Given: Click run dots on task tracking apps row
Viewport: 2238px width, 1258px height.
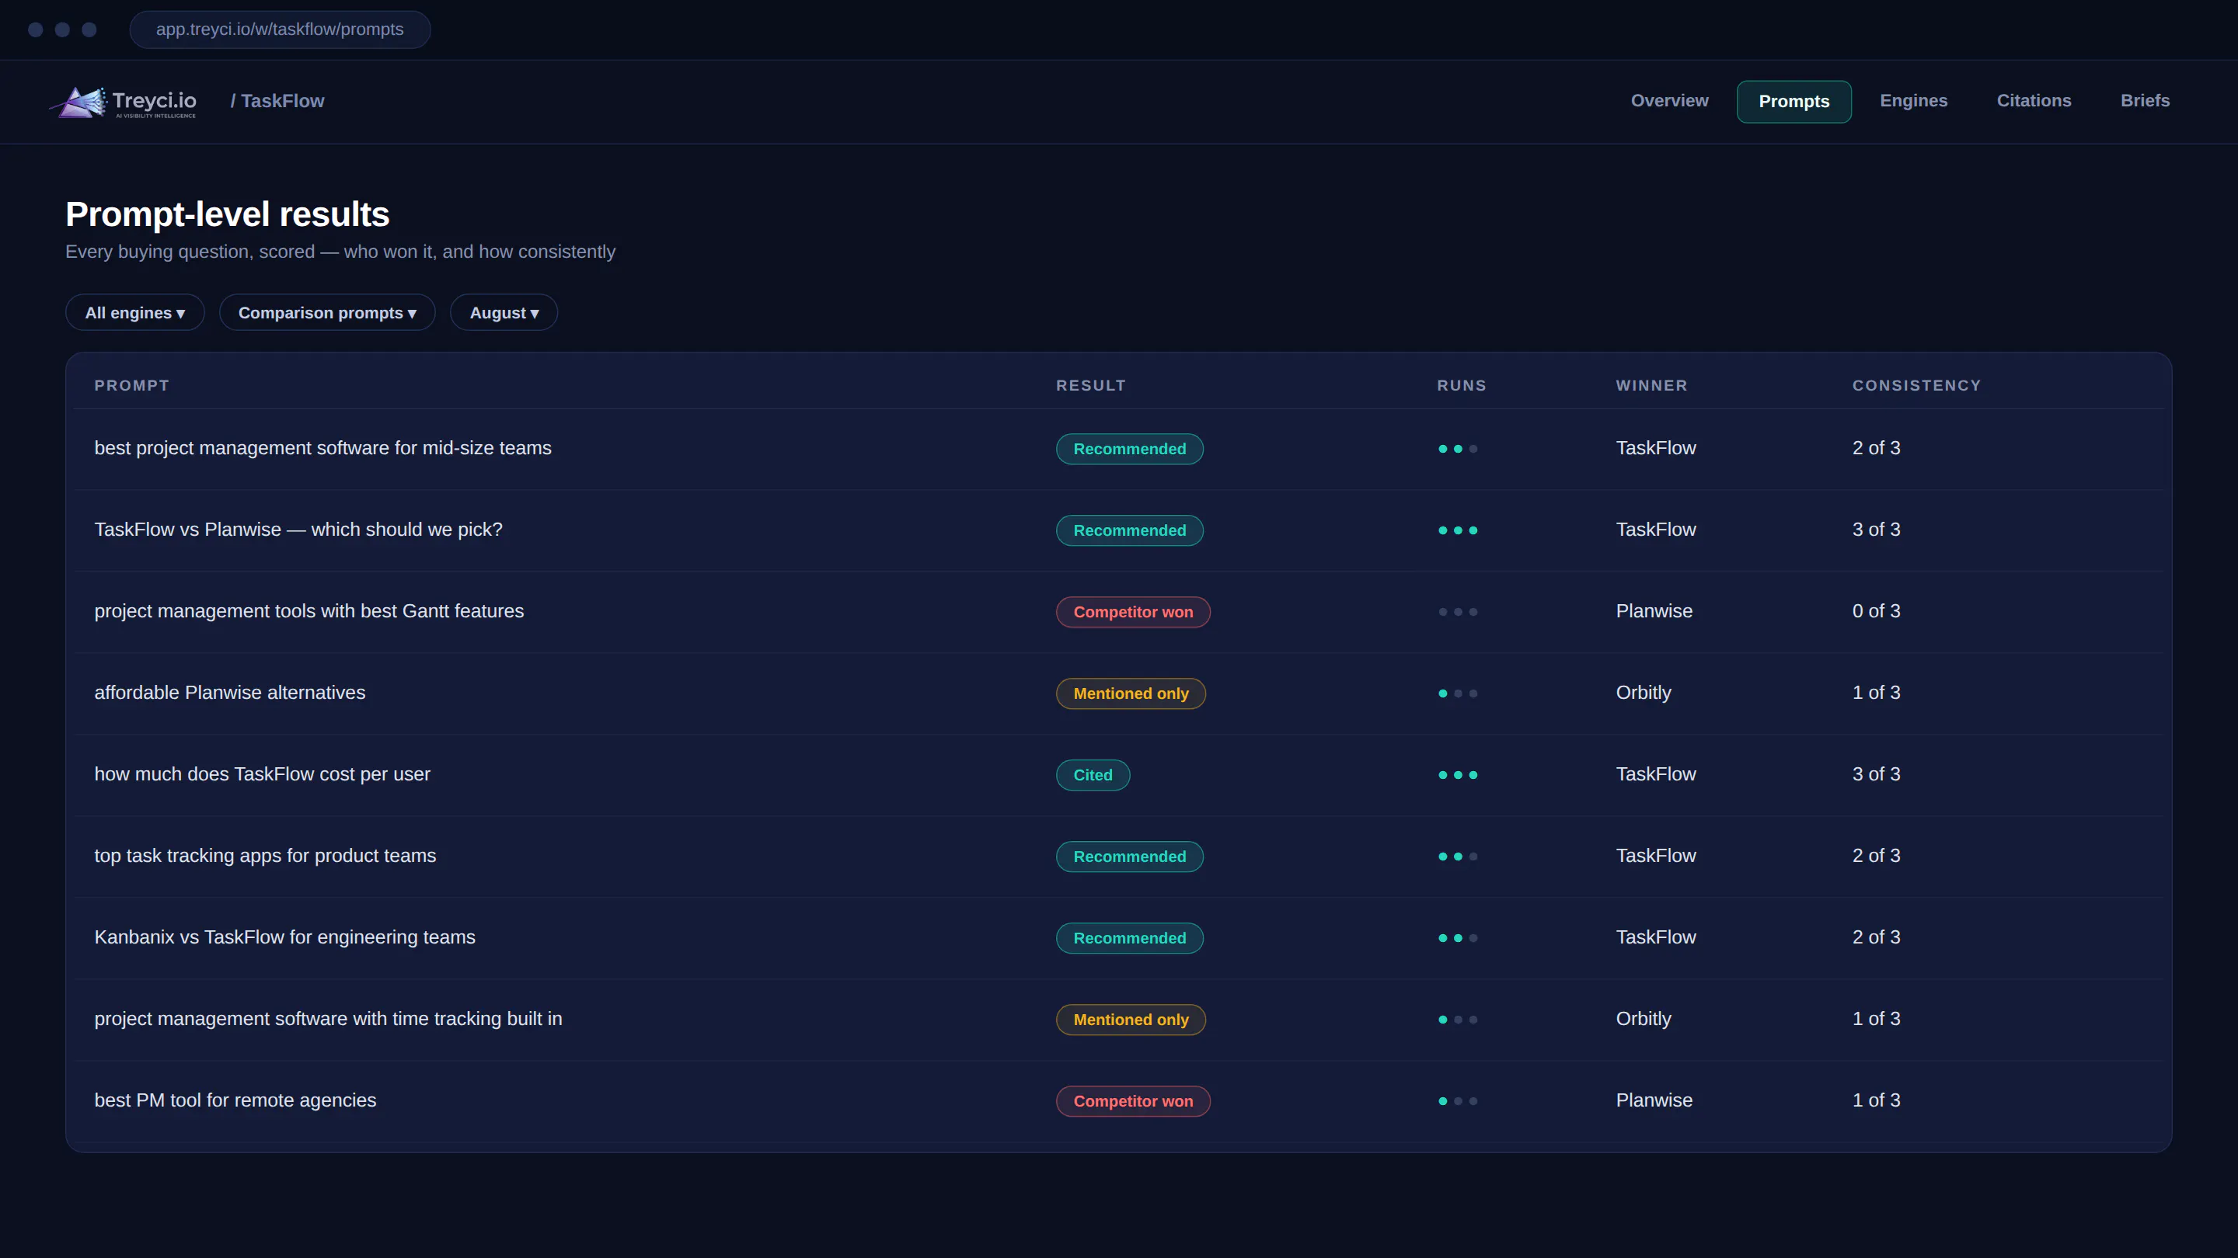Looking at the screenshot, I should coord(1457,857).
